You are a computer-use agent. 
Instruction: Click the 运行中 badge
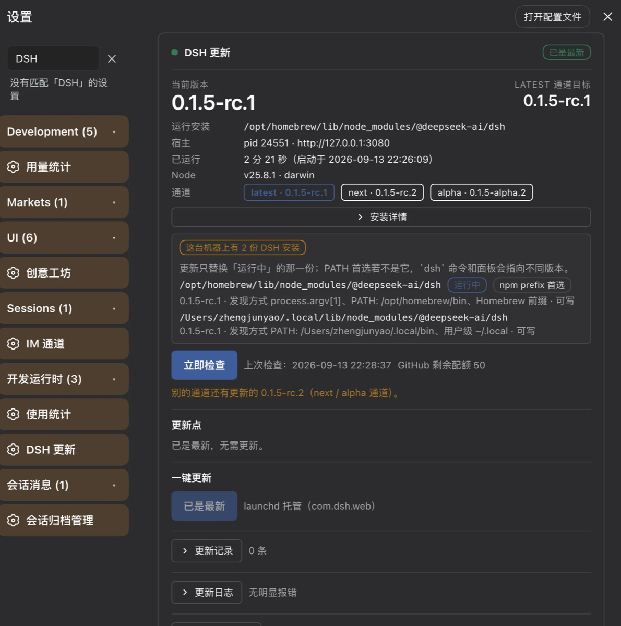click(x=467, y=285)
